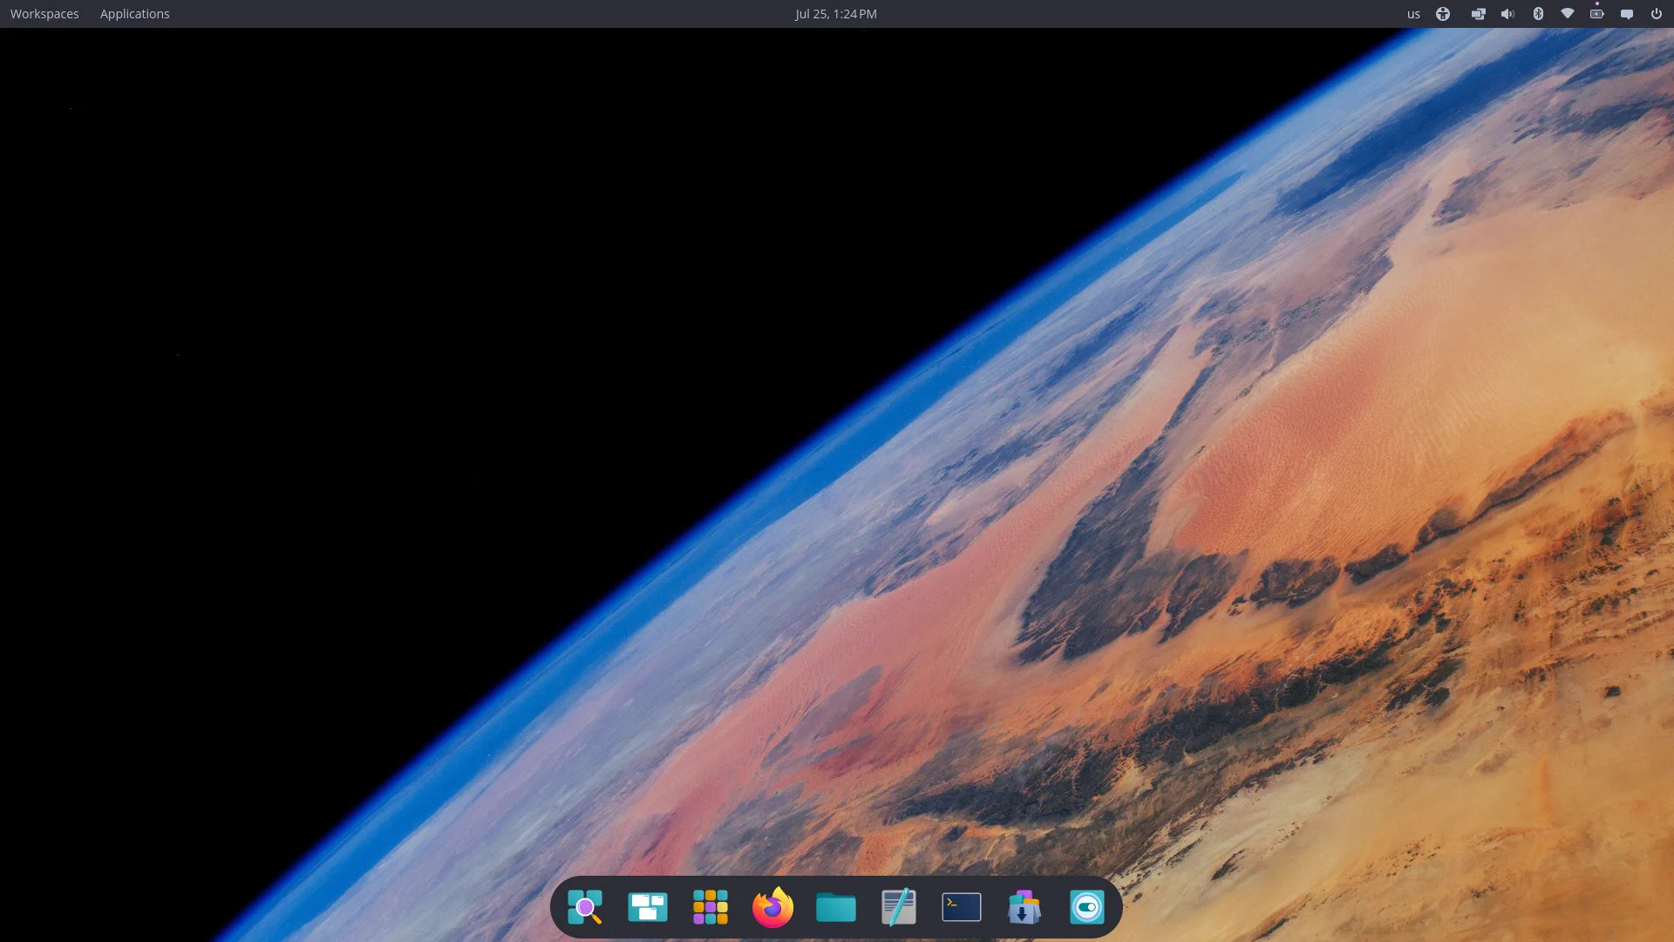Click the Workspaces button in top panel
Viewport: 1674px width, 942px height.
44,14
